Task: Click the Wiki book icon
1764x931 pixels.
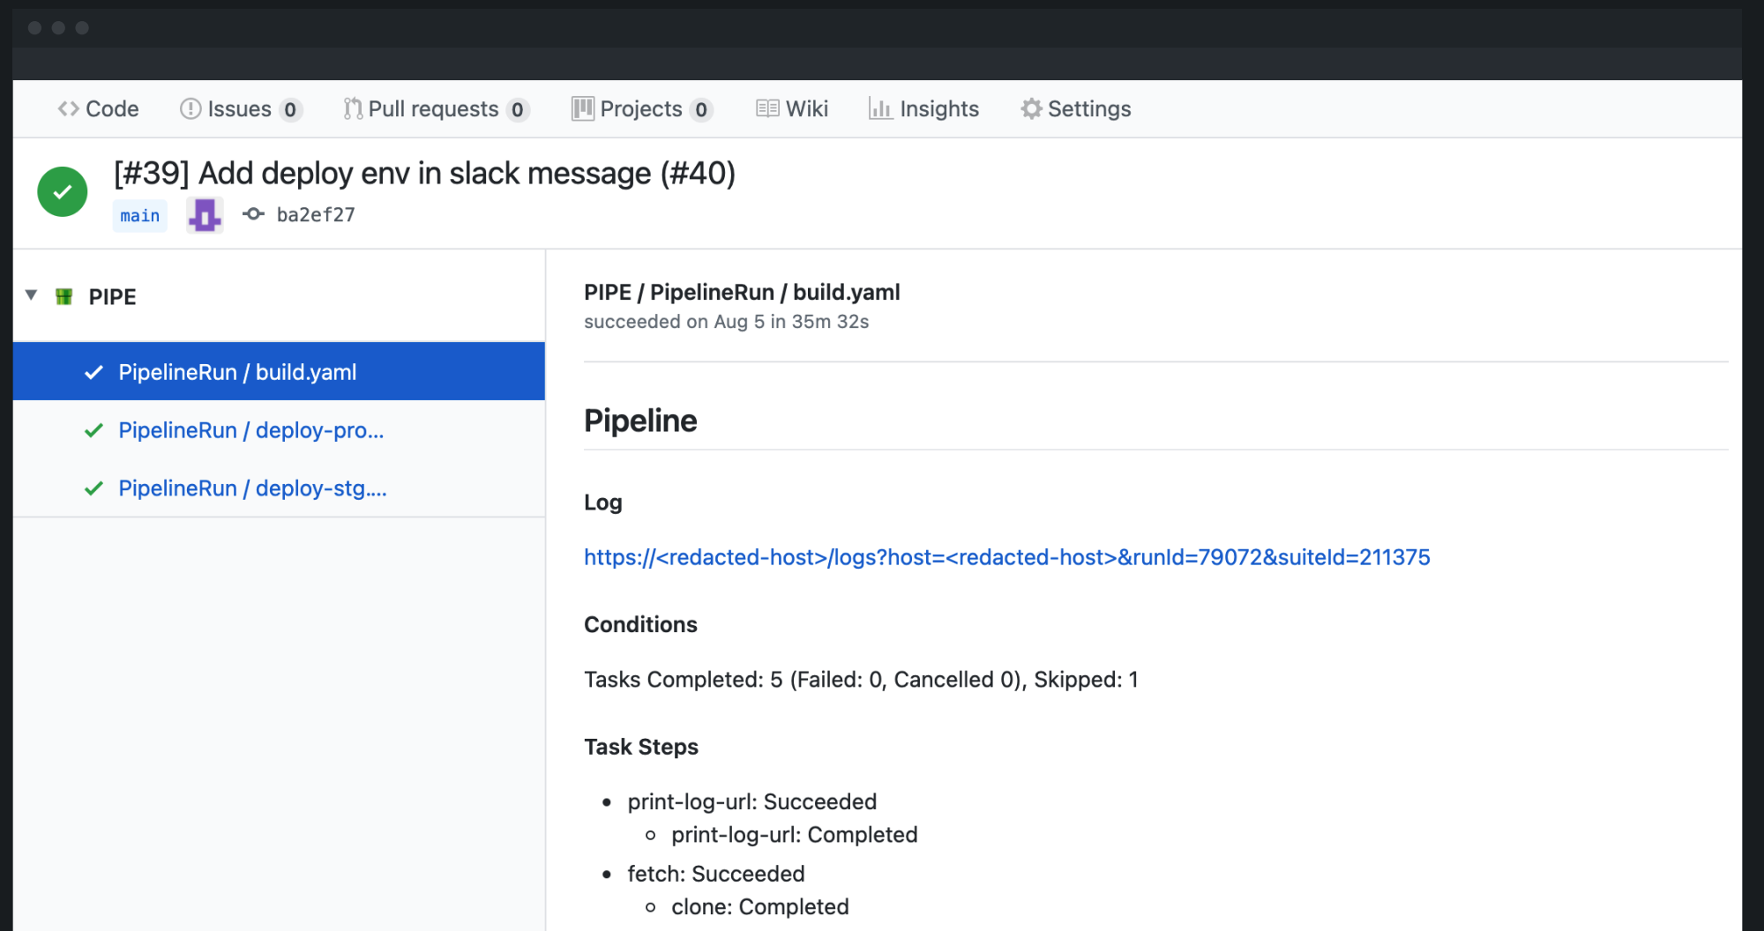Action: click(x=767, y=108)
